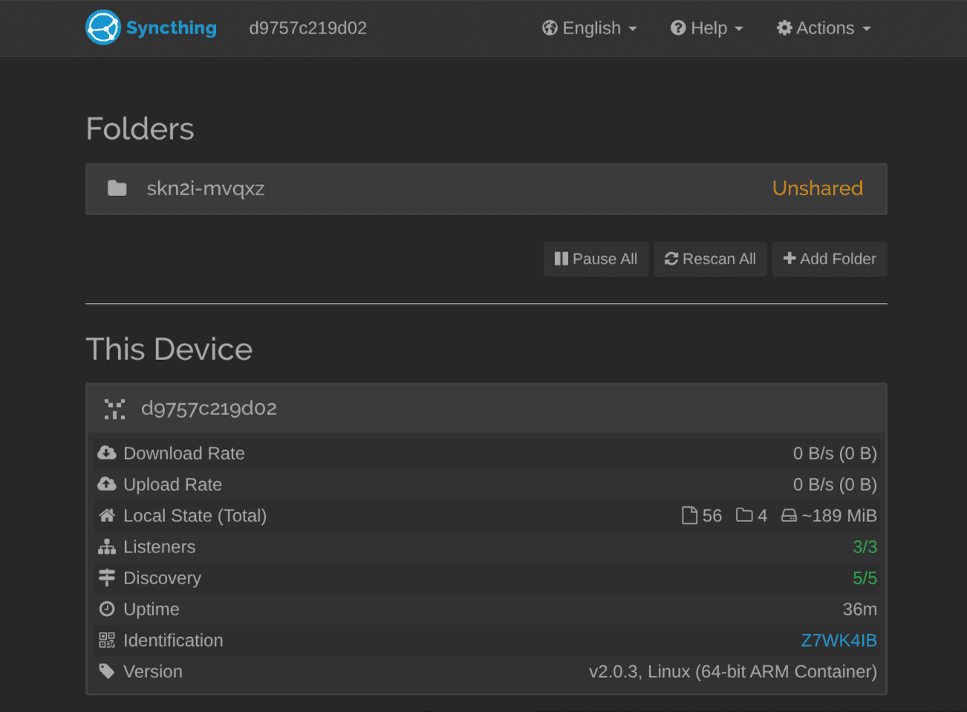
Task: Click the folder icon beside skn2i-mvqxz
Action: [117, 189]
